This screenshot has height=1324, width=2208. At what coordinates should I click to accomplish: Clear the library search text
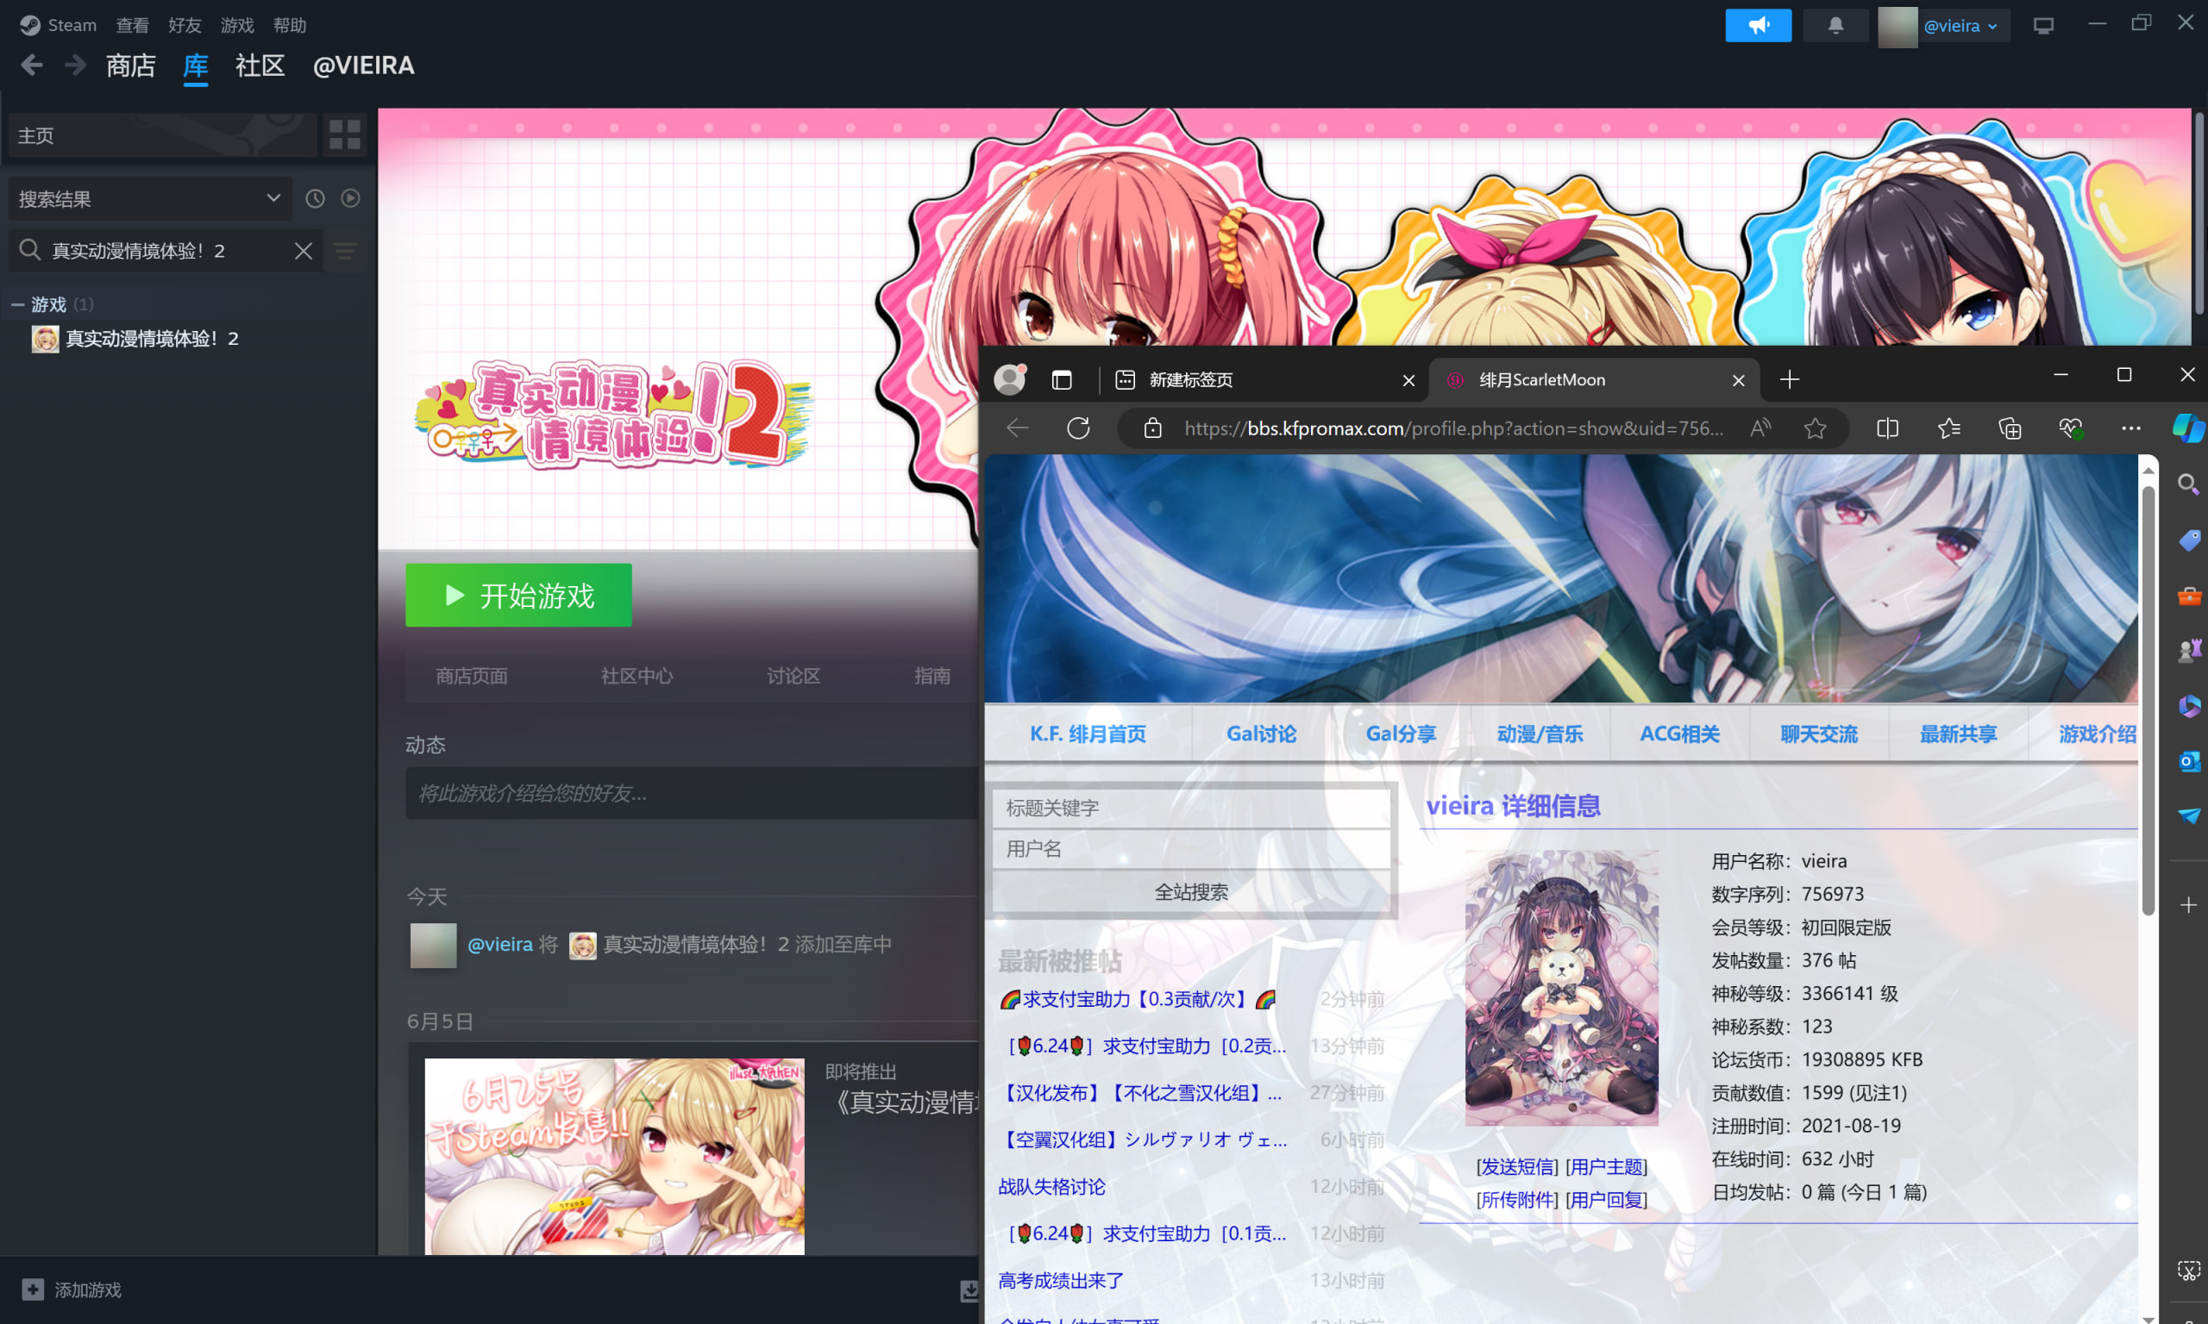pyautogui.click(x=304, y=251)
